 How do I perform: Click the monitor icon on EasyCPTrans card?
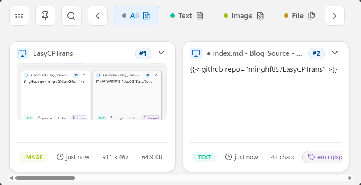(23, 53)
